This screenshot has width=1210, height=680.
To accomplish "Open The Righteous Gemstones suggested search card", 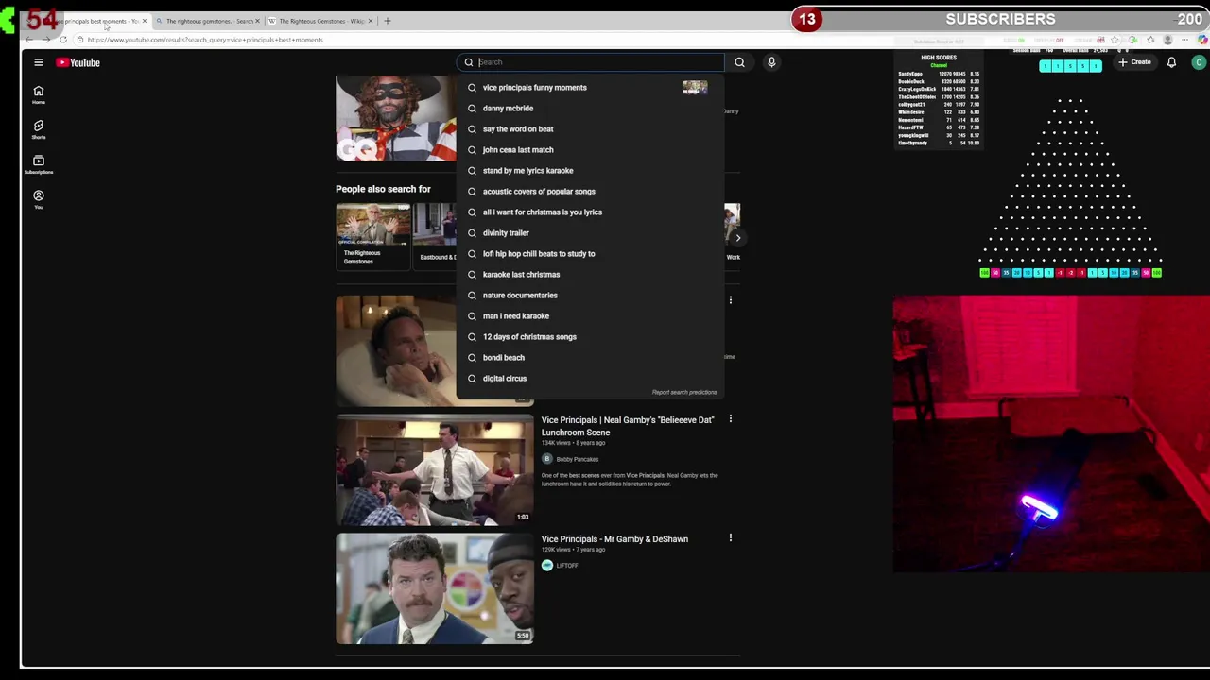I will (x=373, y=236).
